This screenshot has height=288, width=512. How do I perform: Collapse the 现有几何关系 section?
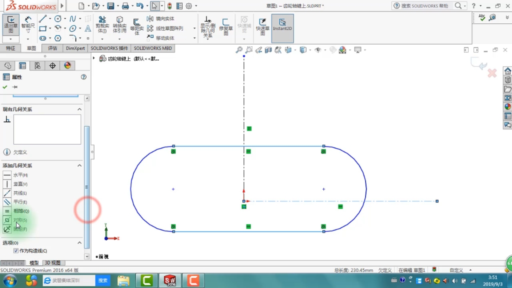click(79, 109)
